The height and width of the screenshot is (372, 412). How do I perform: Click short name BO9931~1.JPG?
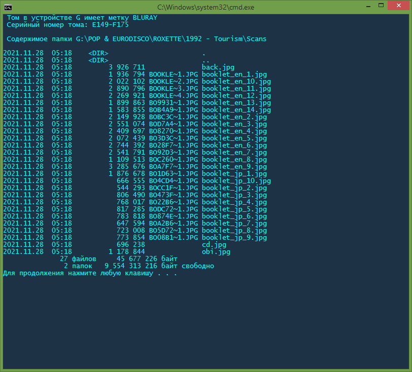point(174,103)
